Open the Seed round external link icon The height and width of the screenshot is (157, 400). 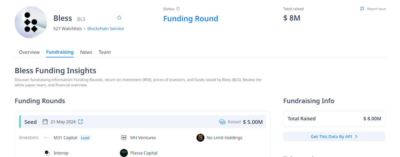tap(80, 122)
